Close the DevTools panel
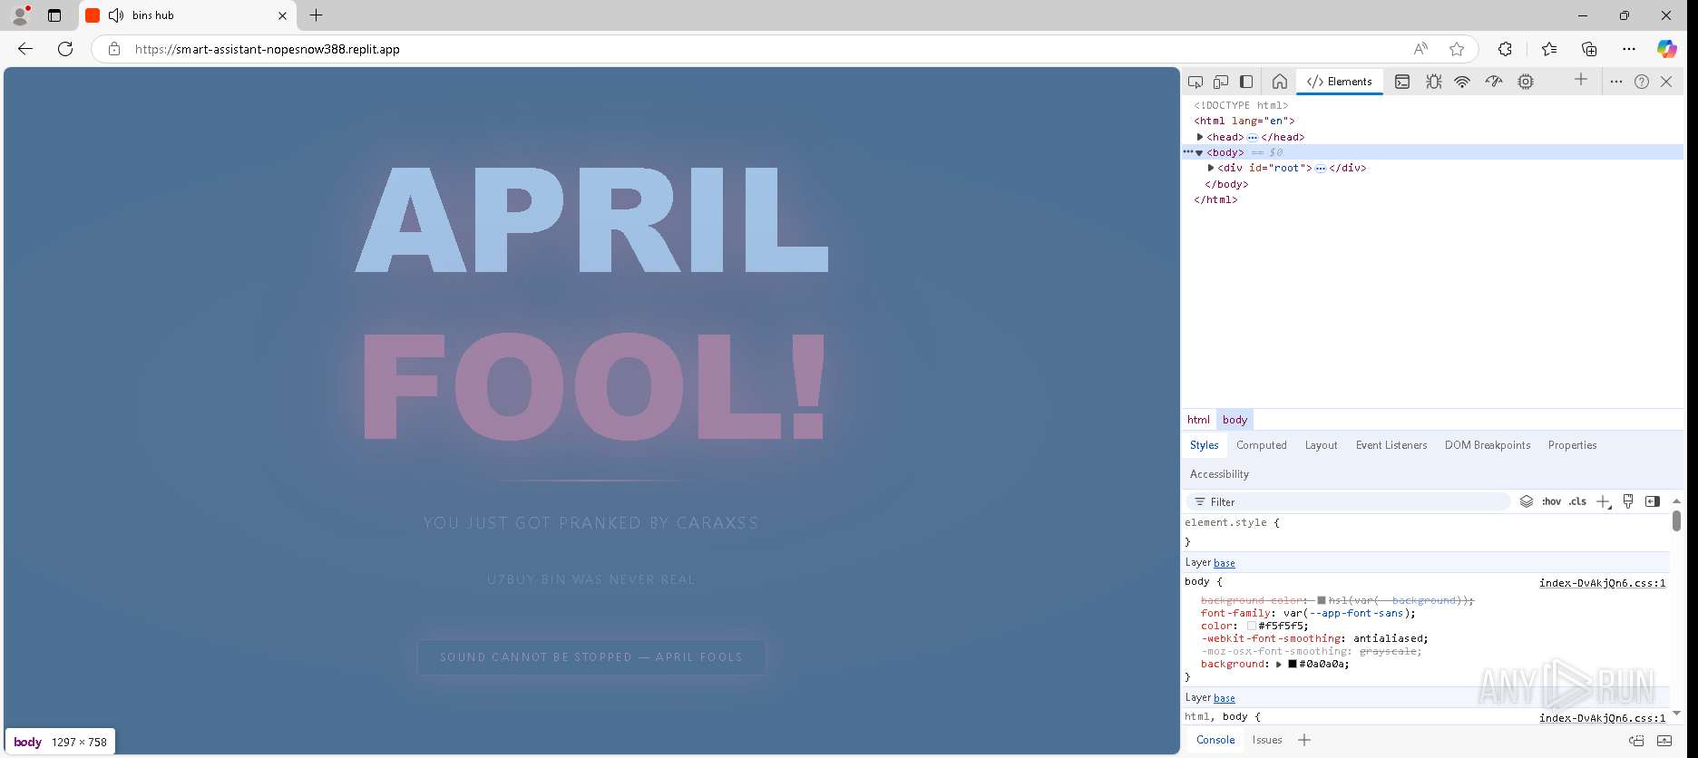Screen dimensions: 1698x758 tap(1666, 82)
